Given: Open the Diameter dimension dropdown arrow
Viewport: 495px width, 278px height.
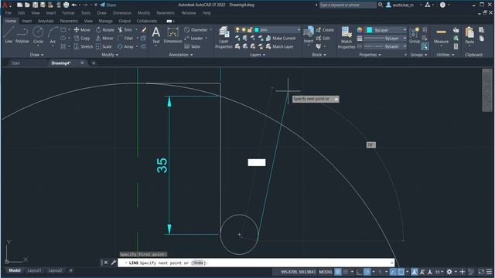Looking at the screenshot, I should 211,30.
